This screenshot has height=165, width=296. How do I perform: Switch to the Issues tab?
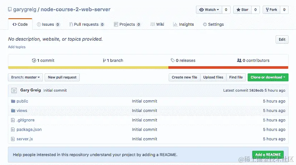48,24
